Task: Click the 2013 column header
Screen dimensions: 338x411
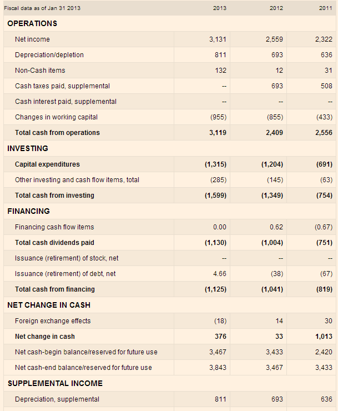Action: pos(219,8)
